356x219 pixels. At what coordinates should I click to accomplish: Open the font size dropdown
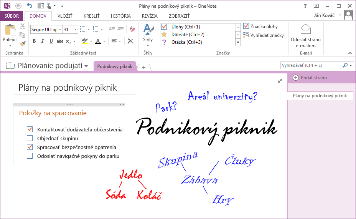pos(75,29)
